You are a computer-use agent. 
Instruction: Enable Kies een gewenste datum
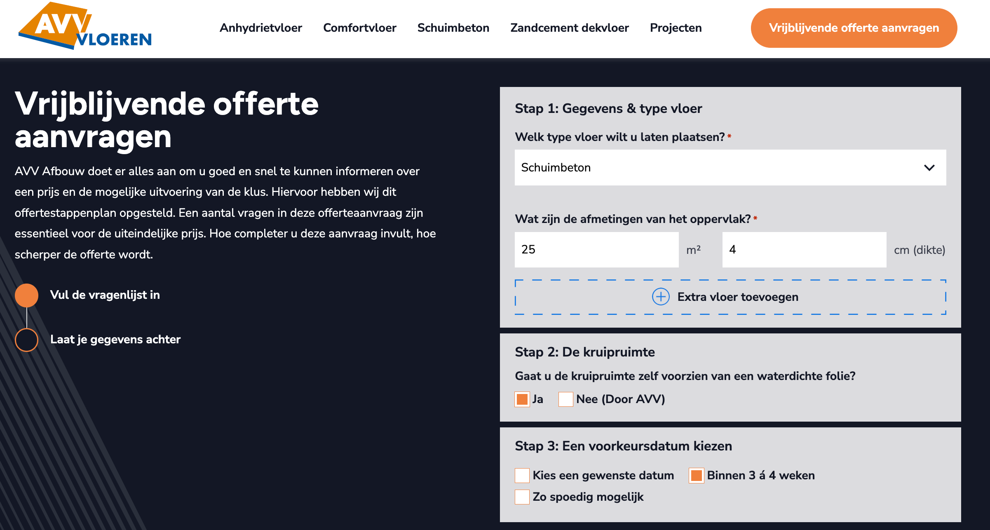point(522,475)
